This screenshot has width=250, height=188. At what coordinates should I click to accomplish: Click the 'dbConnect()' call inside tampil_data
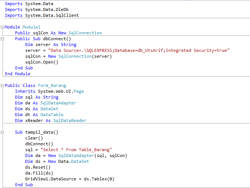pos(39,144)
